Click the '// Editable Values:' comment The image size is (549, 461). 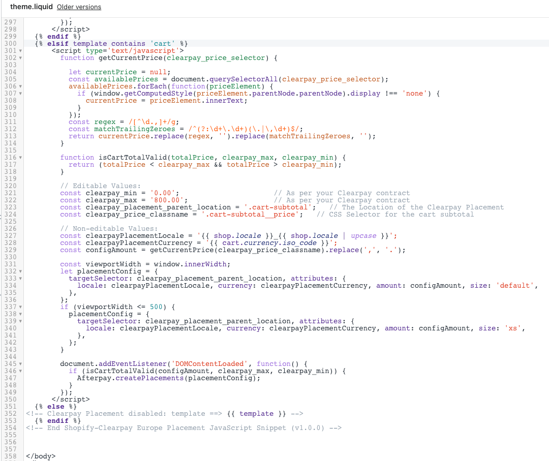point(101,186)
